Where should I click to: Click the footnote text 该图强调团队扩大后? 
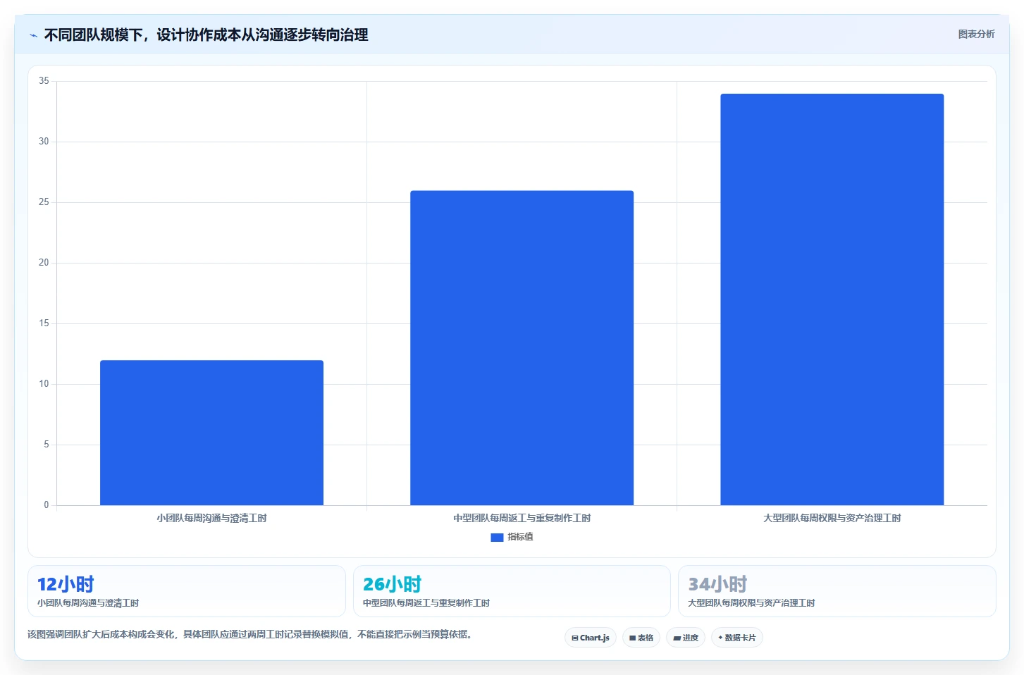click(x=249, y=634)
